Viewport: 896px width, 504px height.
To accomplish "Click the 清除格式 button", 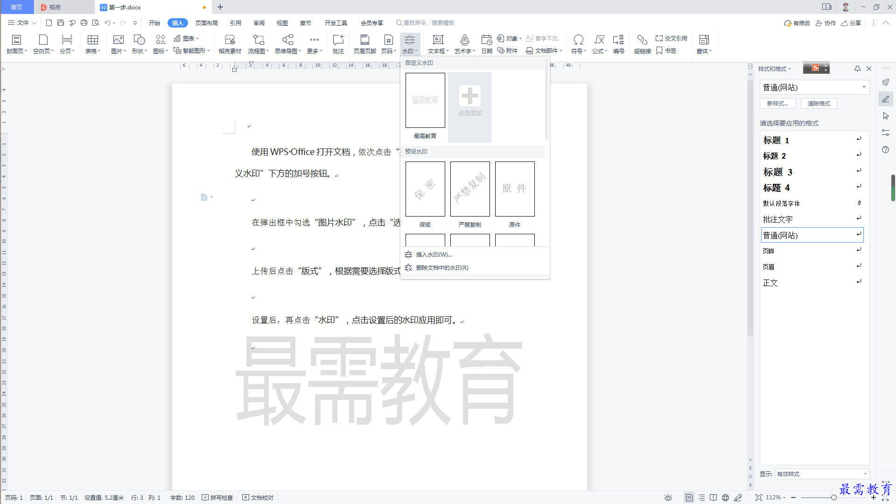I will point(819,104).
